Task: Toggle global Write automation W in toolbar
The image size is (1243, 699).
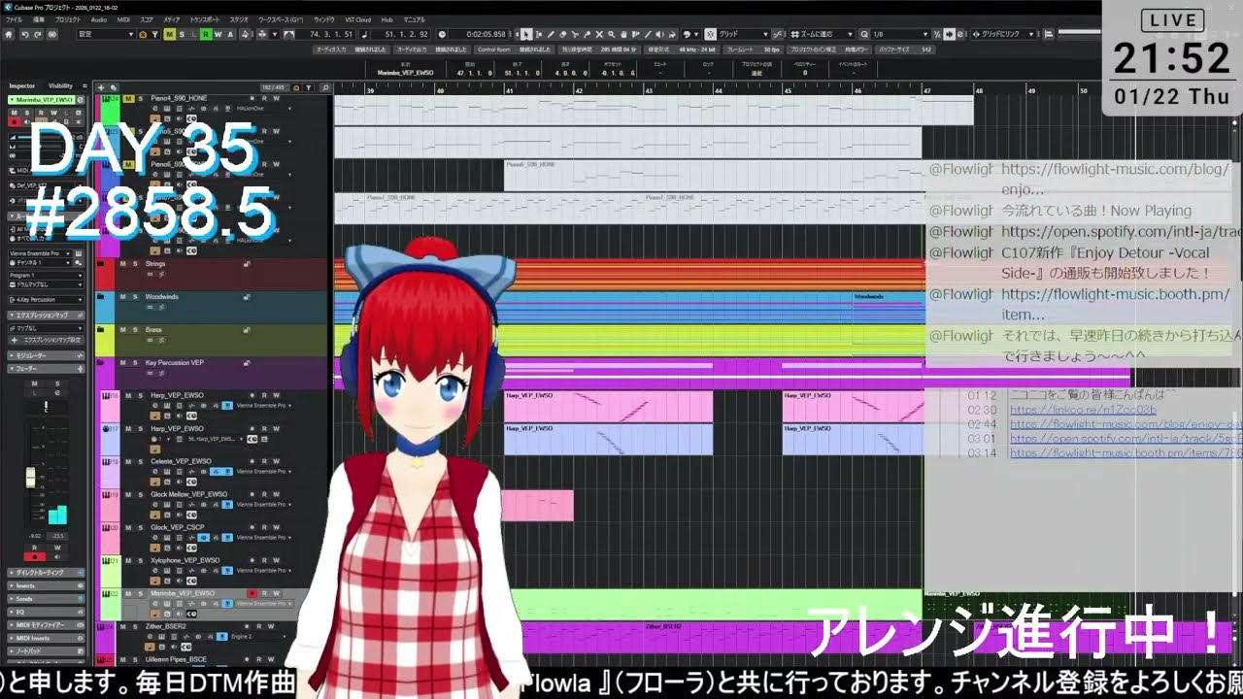Action: pos(218,34)
